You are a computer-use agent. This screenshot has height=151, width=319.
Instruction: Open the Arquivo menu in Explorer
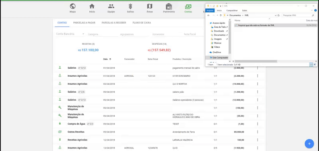[210, 10]
